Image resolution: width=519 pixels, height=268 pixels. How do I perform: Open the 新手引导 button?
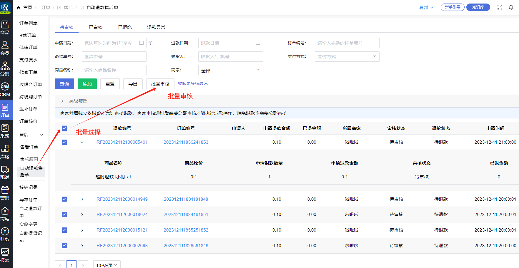(453, 7)
